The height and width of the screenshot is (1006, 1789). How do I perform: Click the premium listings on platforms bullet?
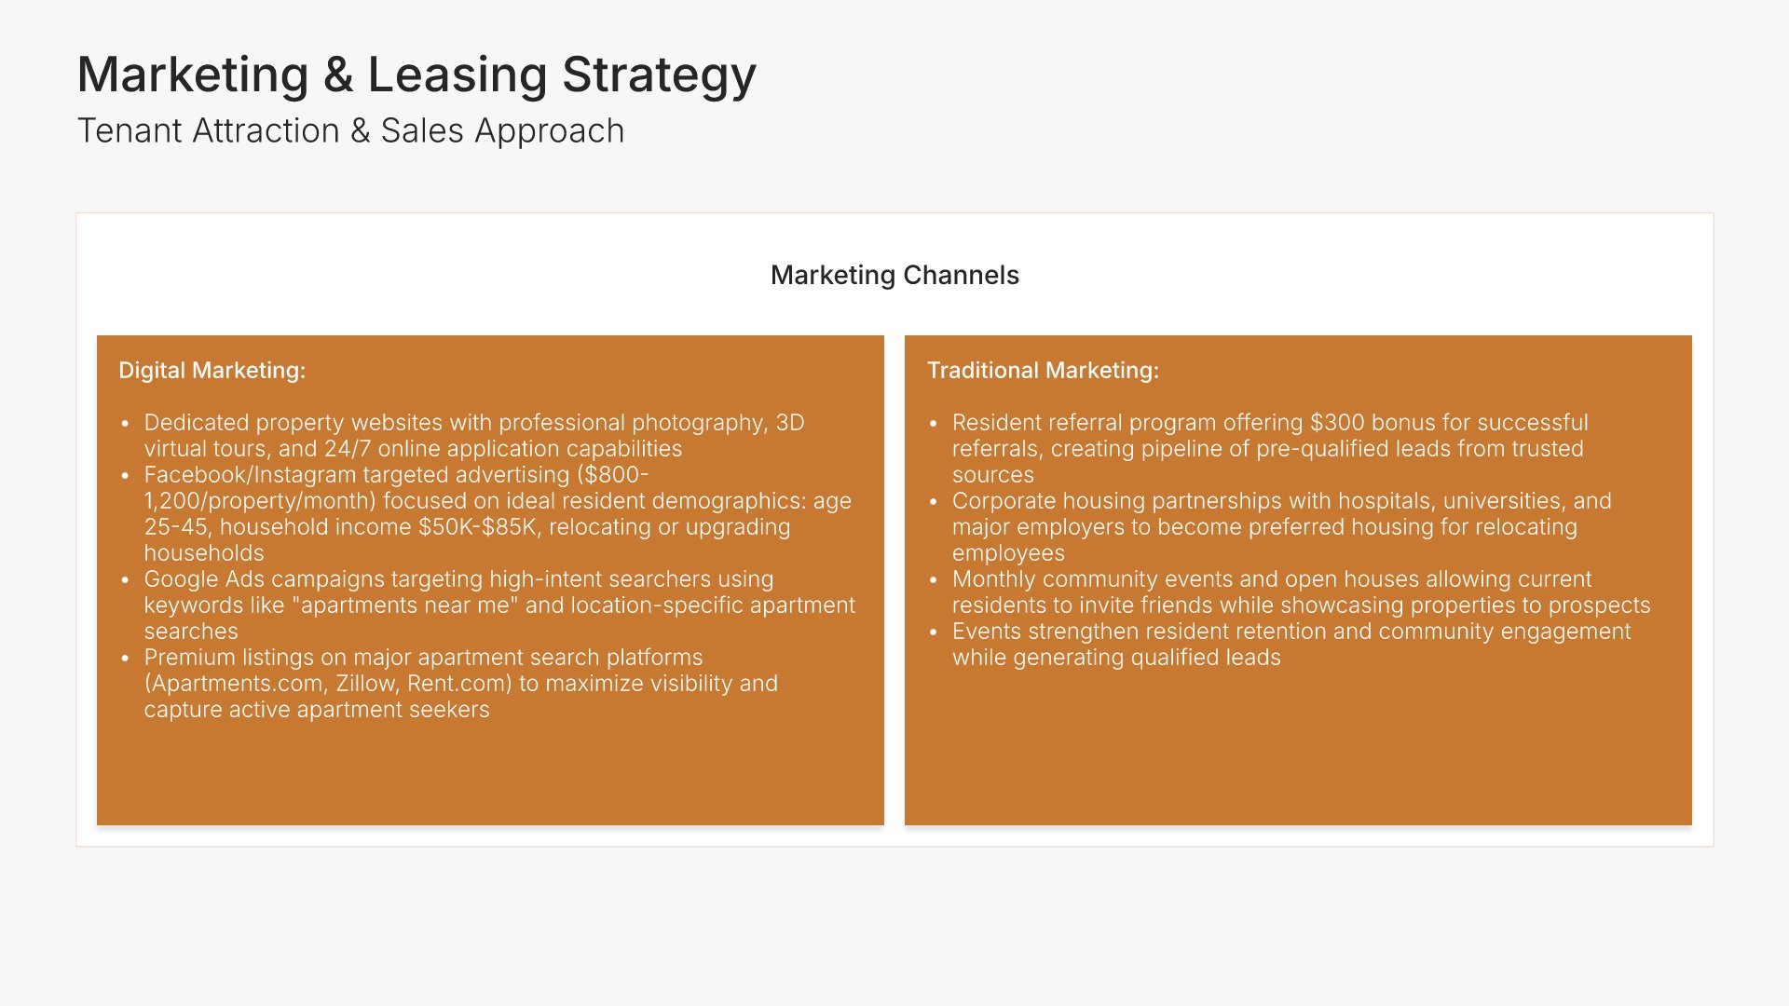460,683
